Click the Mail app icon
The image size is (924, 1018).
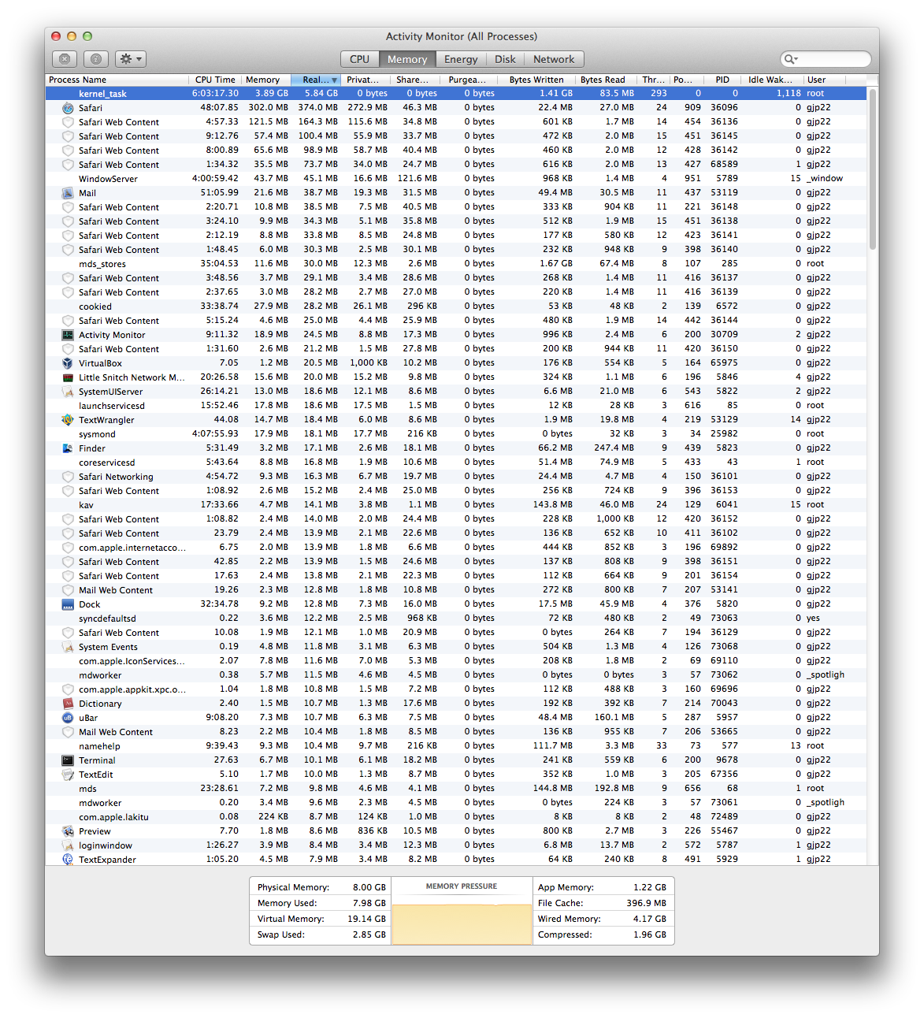pyautogui.click(x=68, y=193)
